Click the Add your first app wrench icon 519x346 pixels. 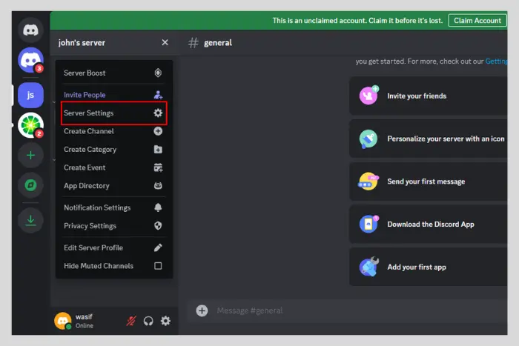[368, 267]
